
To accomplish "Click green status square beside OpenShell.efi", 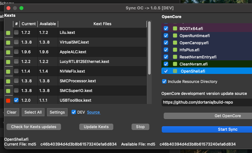I will click(175, 71).
